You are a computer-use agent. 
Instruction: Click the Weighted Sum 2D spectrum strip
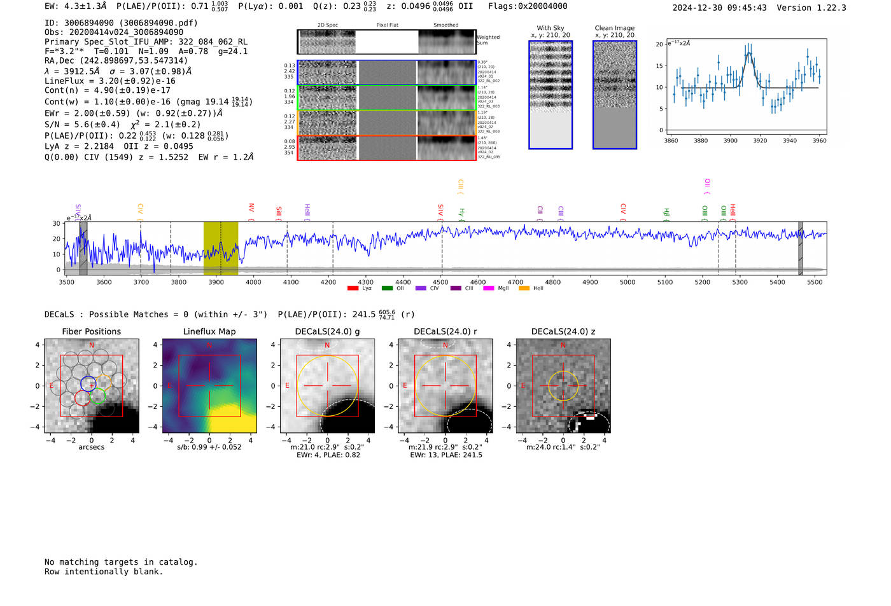coord(386,41)
